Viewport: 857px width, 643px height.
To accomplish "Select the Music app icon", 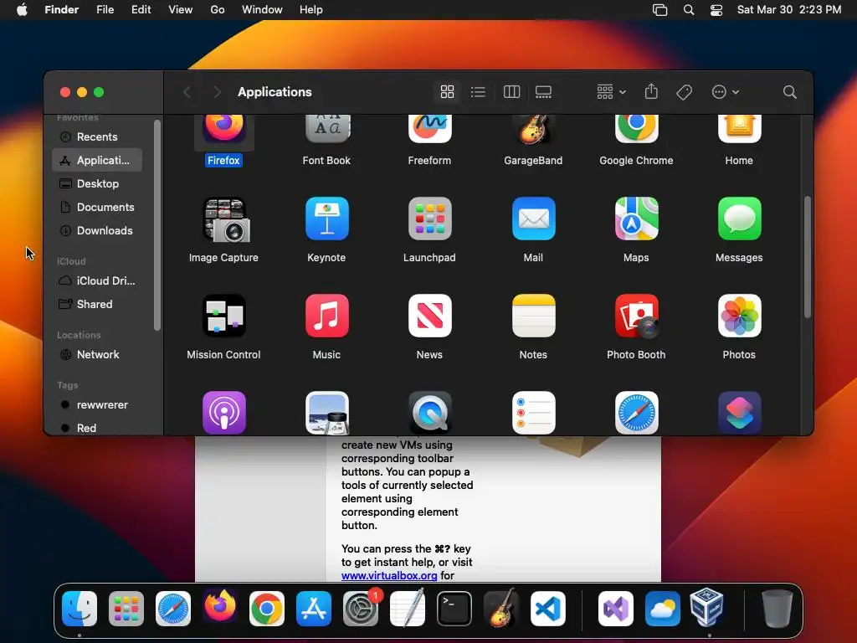I will pos(327,316).
